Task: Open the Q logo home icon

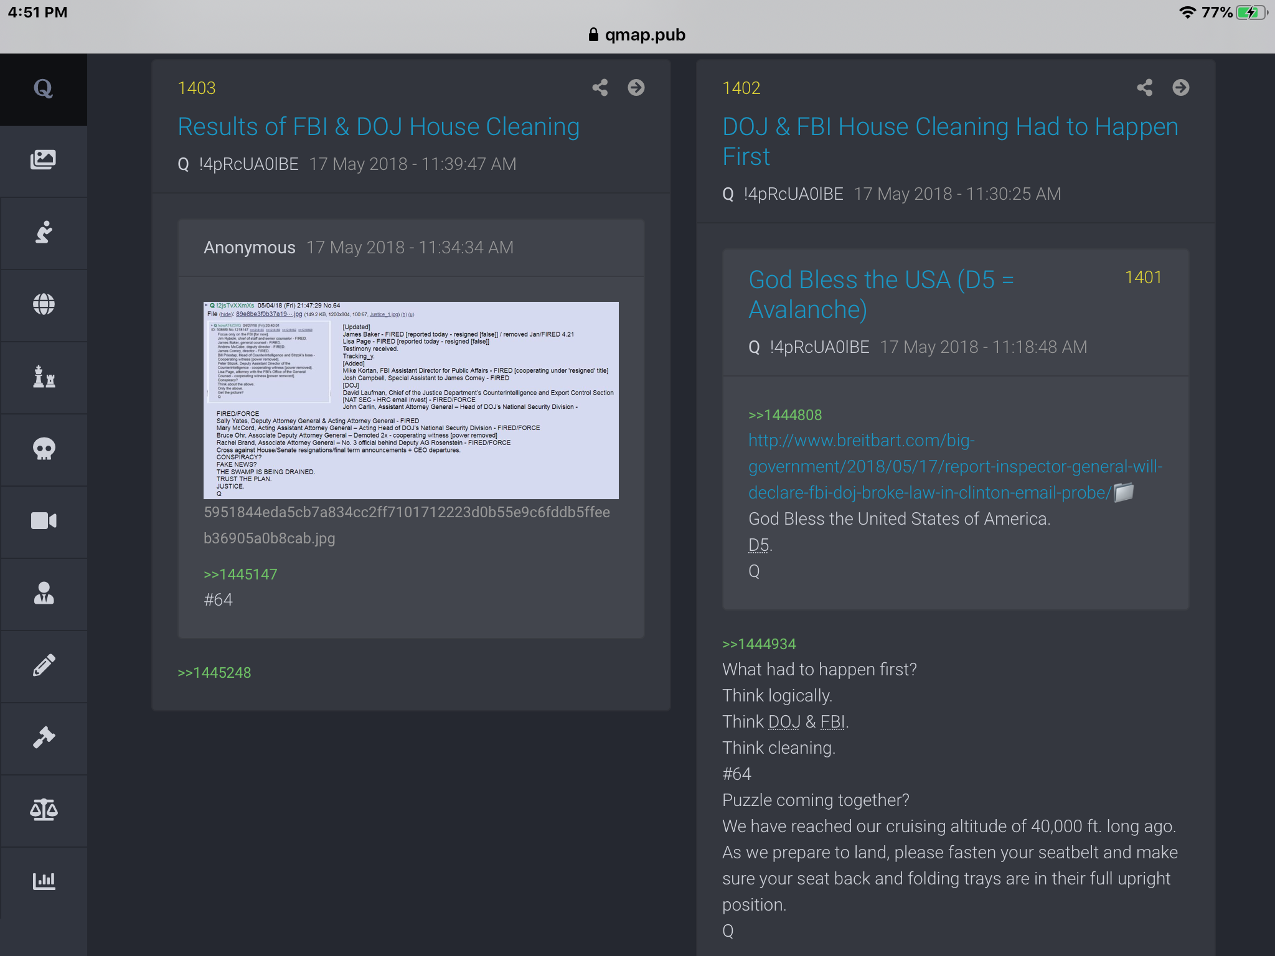Action: (43, 89)
